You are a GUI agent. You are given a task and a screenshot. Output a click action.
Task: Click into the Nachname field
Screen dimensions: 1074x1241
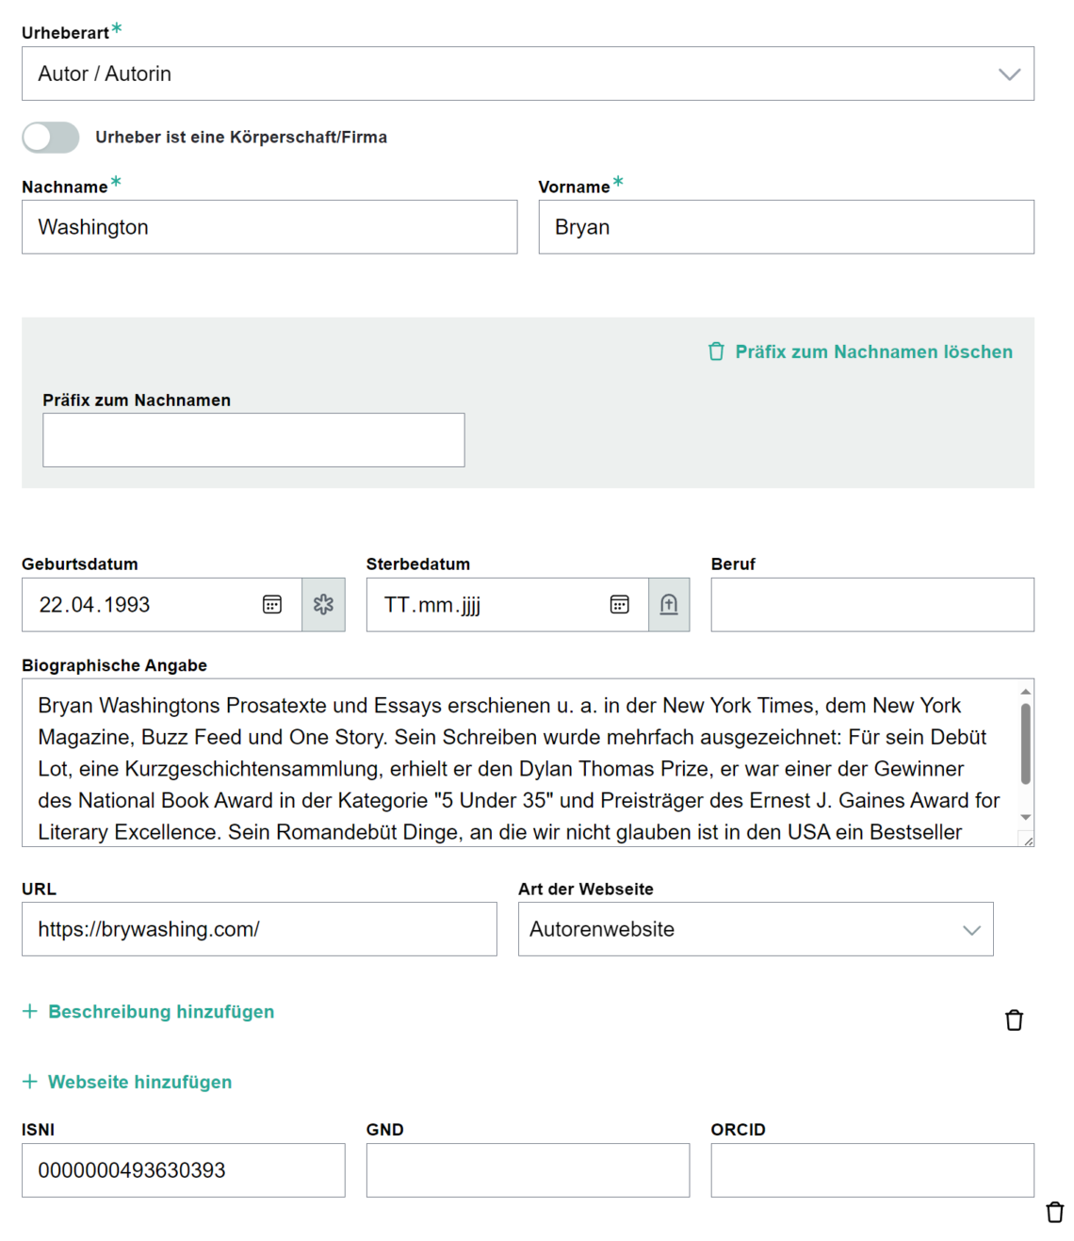(269, 227)
